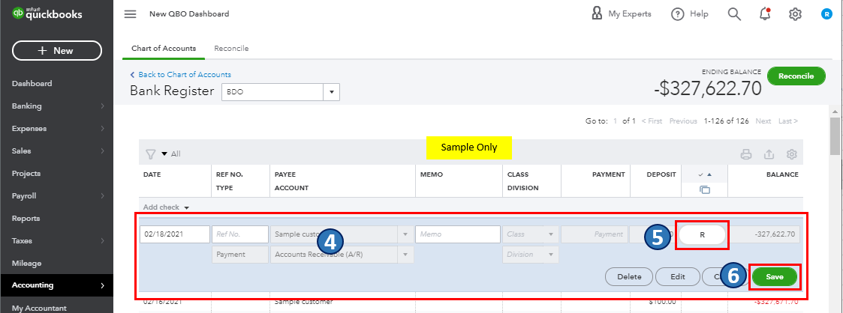Open the settings gear in header
The image size is (843, 313).
pos(795,14)
